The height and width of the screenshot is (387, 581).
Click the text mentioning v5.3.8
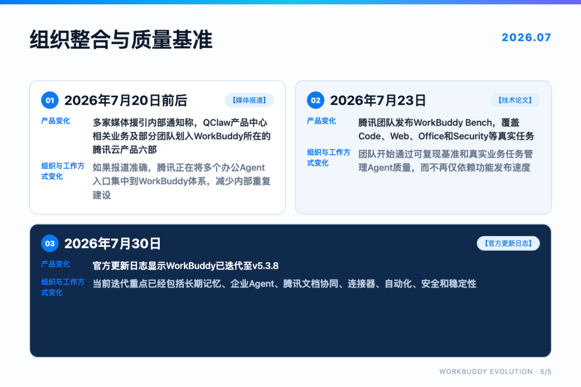pos(185,266)
